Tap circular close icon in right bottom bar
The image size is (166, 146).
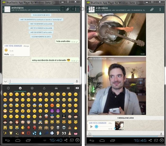pyautogui.click(x=162, y=140)
